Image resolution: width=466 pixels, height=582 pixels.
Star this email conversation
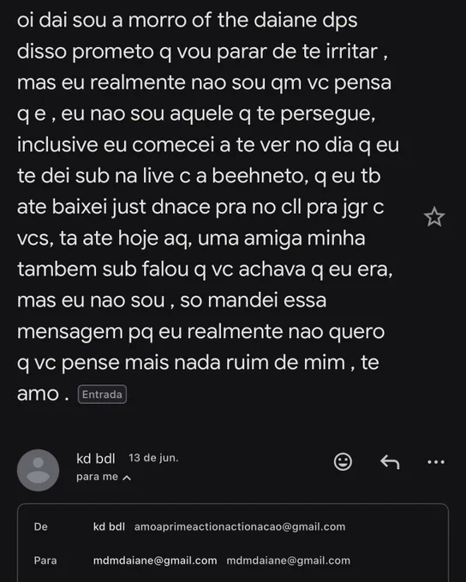pyautogui.click(x=434, y=217)
